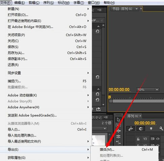Screen dimensions: 164x161
Task: Open the 帮助(H) menu
Action: (x=109, y=3)
